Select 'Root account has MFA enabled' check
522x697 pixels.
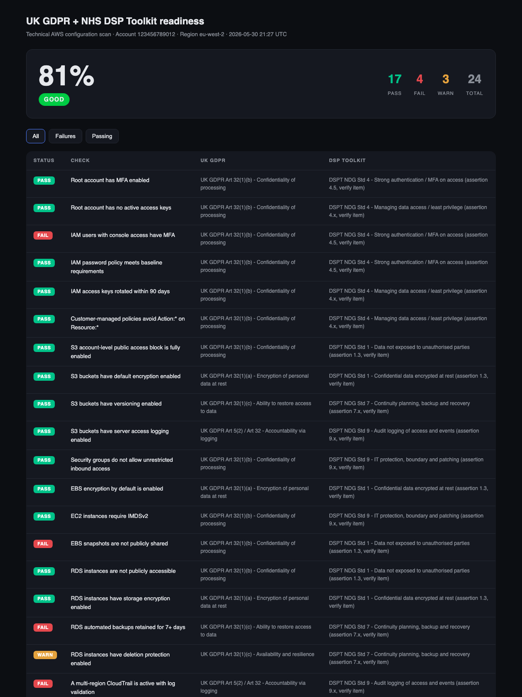tap(110, 180)
